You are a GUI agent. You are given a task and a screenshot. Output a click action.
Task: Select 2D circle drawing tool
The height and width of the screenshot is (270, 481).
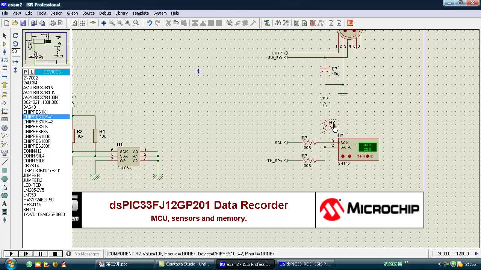click(x=5, y=179)
